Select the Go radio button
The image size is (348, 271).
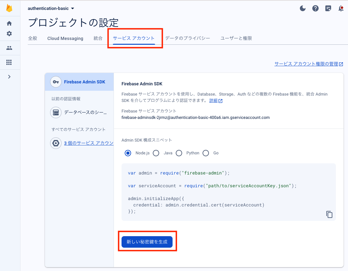tap(206, 153)
